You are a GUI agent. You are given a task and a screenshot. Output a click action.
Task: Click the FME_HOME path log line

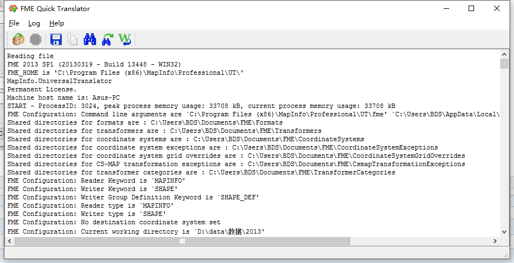(125, 73)
